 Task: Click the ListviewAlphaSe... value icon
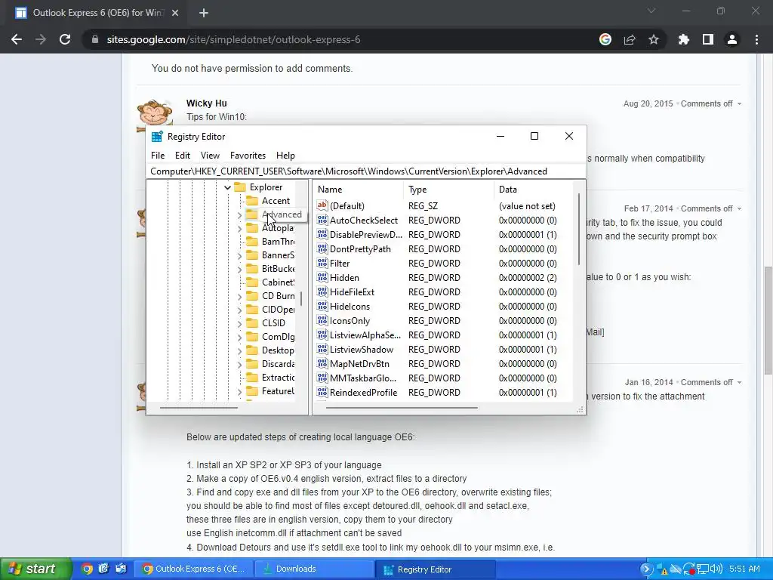(322, 335)
